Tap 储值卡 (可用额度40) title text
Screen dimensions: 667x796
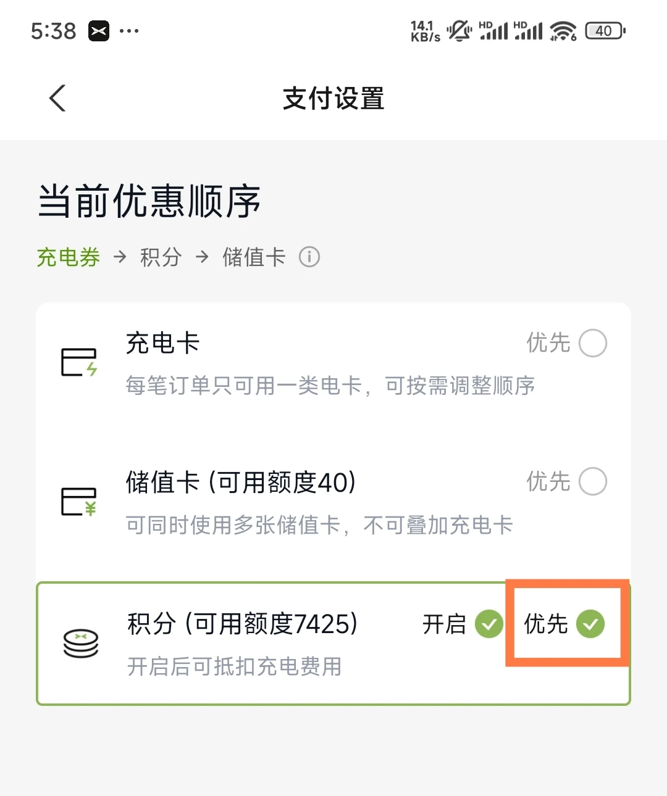click(241, 482)
